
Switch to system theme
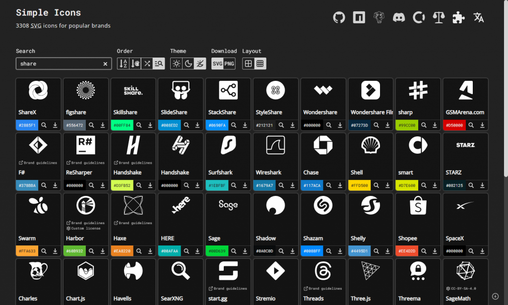[200, 63]
